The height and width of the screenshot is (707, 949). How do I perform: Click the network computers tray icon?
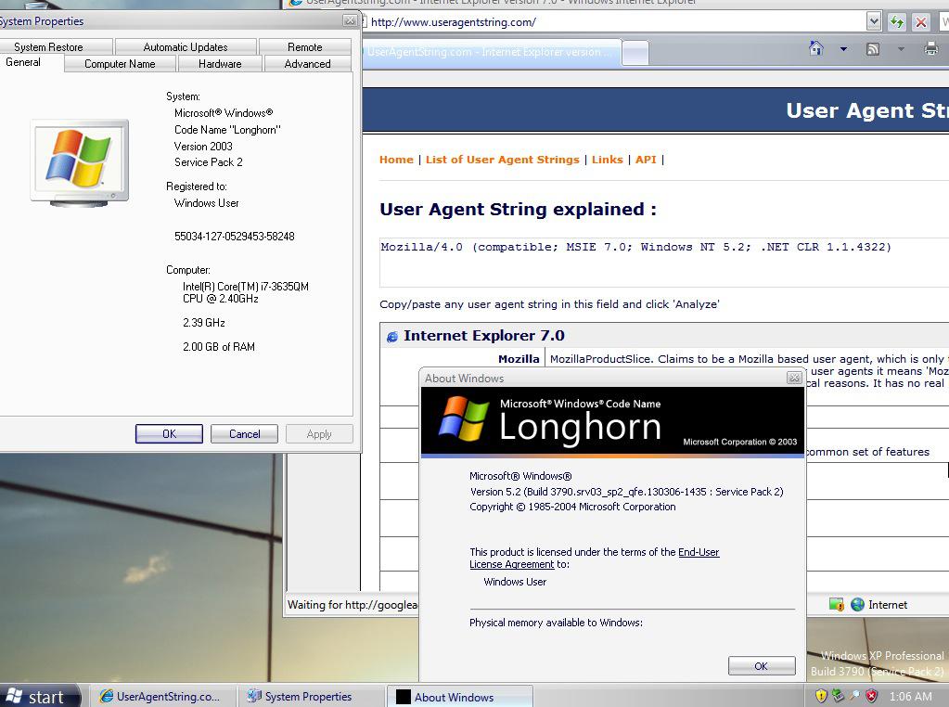click(838, 696)
